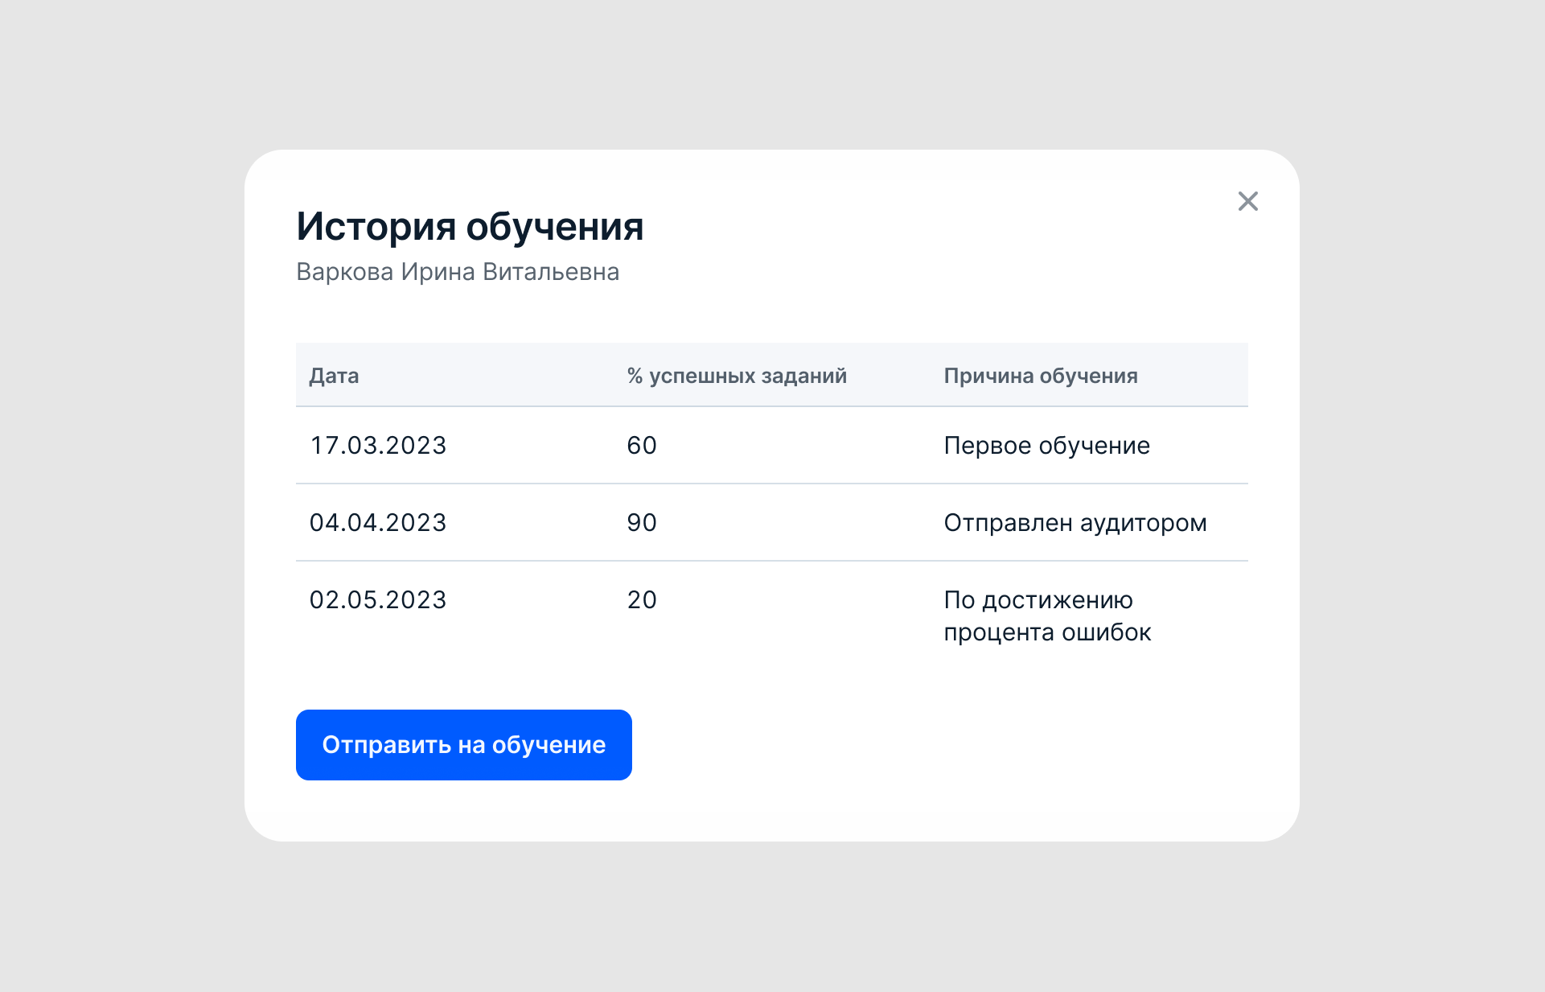Select the 04.04.2023 date cell

(378, 523)
